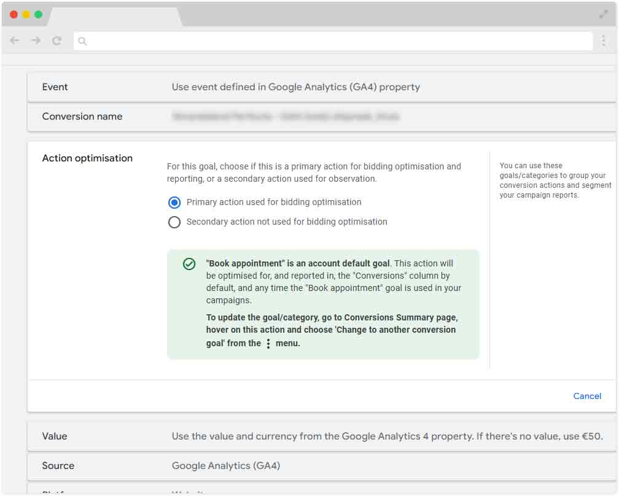This screenshot has width=619, height=496.
Task: Click the 'Google Analytics (GA4)' source value
Action: 226,466
